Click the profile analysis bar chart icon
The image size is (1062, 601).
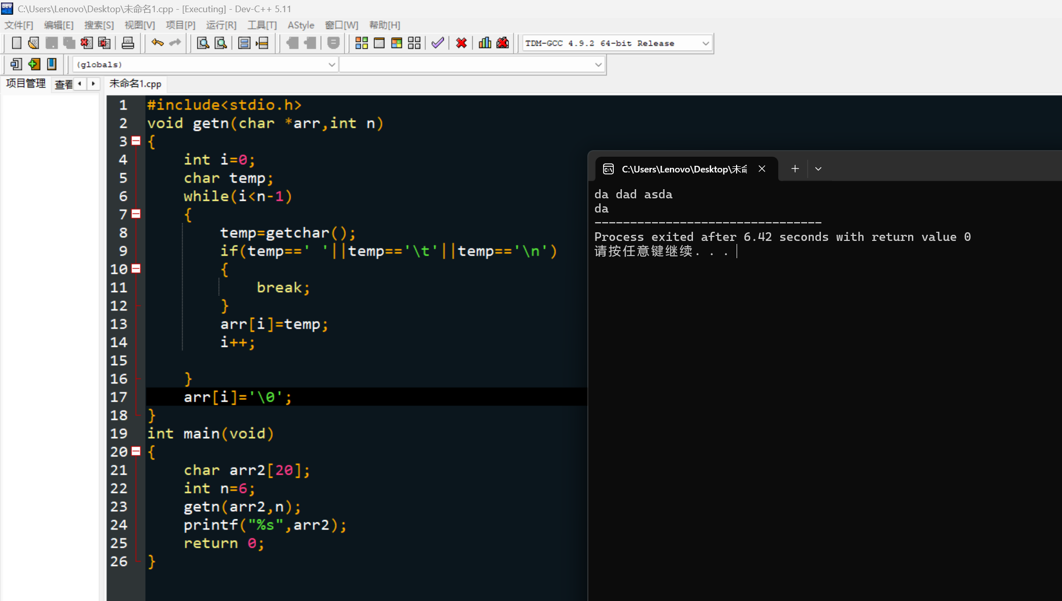pos(485,43)
